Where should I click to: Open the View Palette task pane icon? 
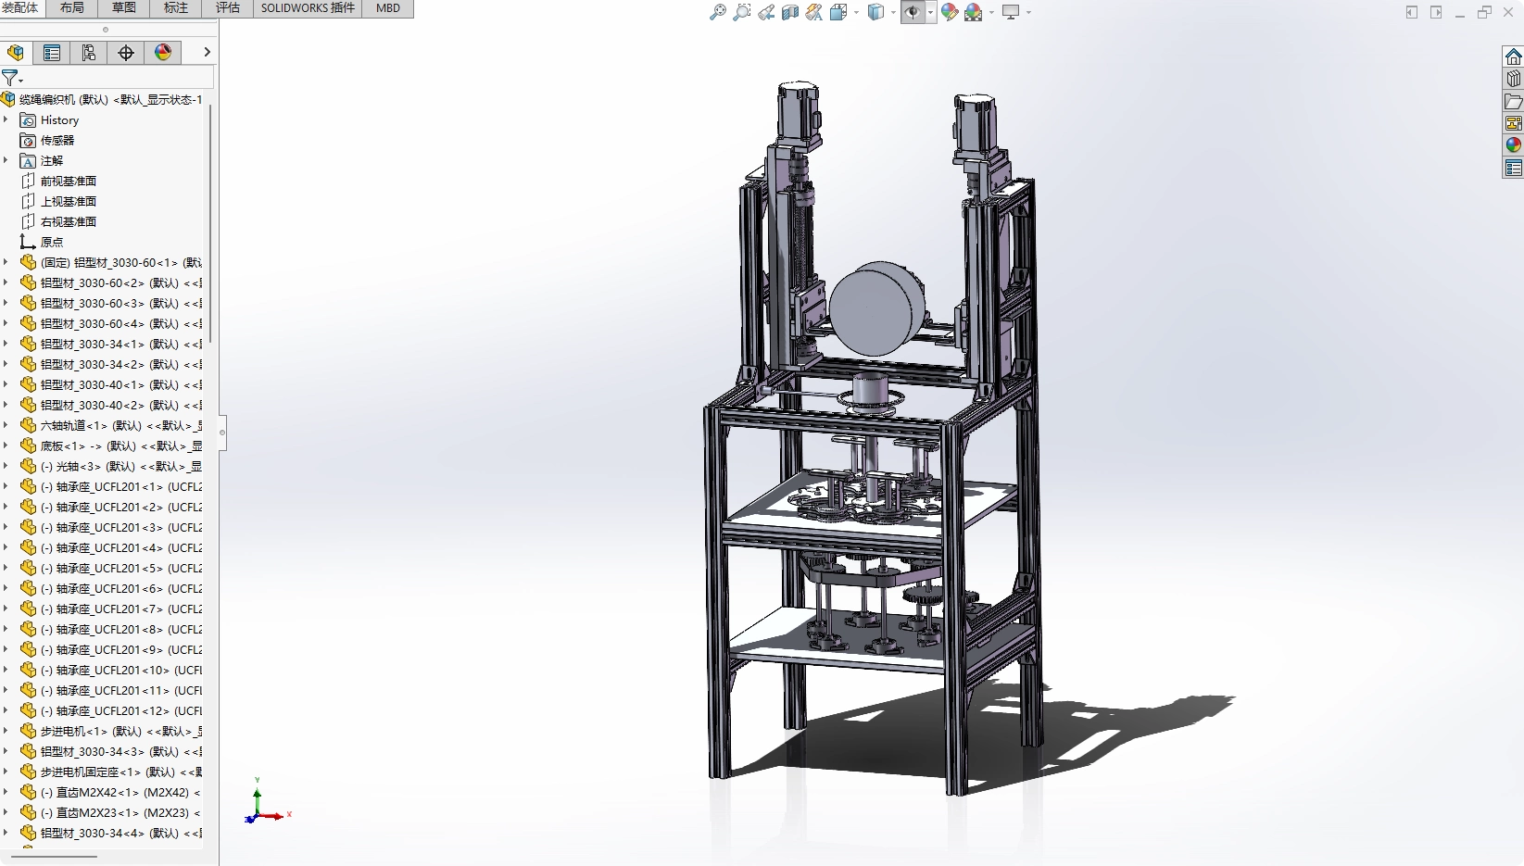pyautogui.click(x=1514, y=123)
